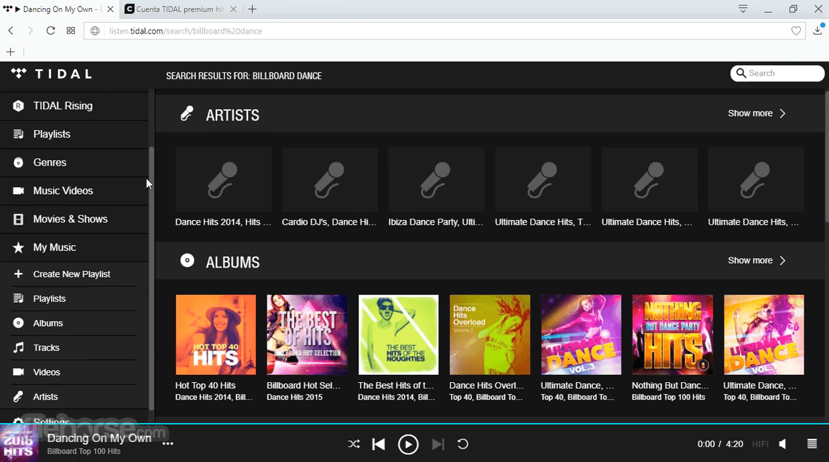Reload the page
Screen dimensions: 829x462
[x=50, y=31]
